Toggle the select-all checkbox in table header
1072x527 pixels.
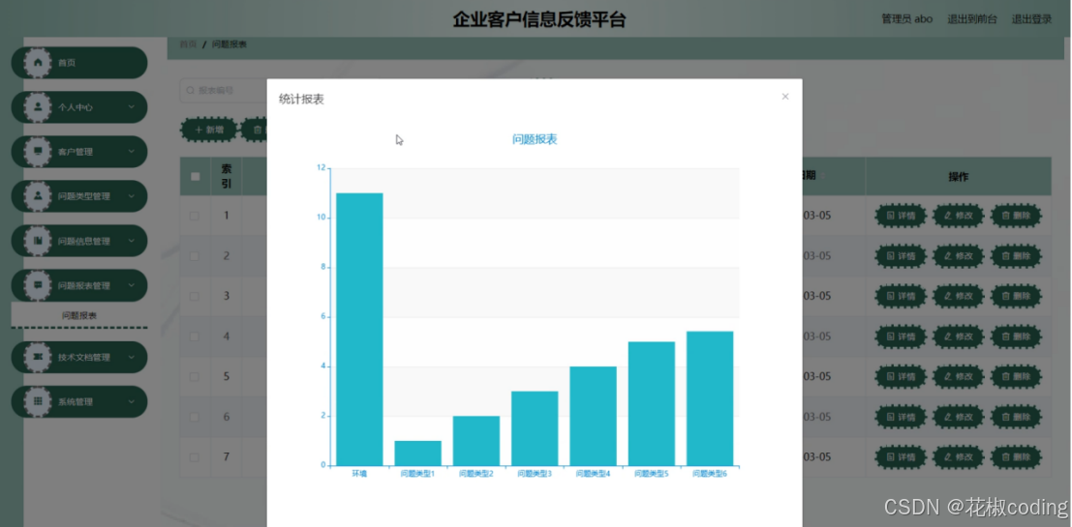[195, 176]
